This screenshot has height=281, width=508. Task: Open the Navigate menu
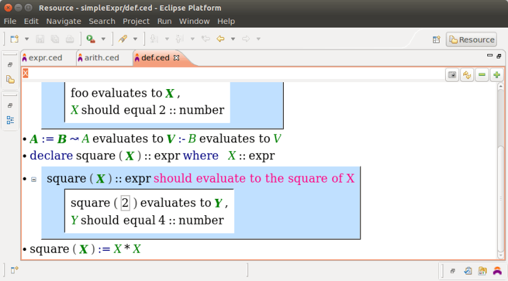[63, 21]
